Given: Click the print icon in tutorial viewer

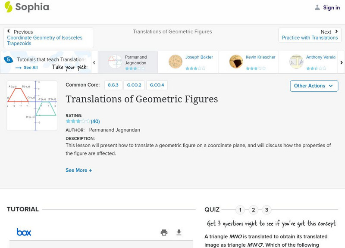Looking at the screenshot, I should tap(164, 232).
